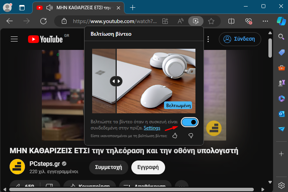Click the scroll up arrow
This screenshot has width=288, height=192.
tap(270, 33)
